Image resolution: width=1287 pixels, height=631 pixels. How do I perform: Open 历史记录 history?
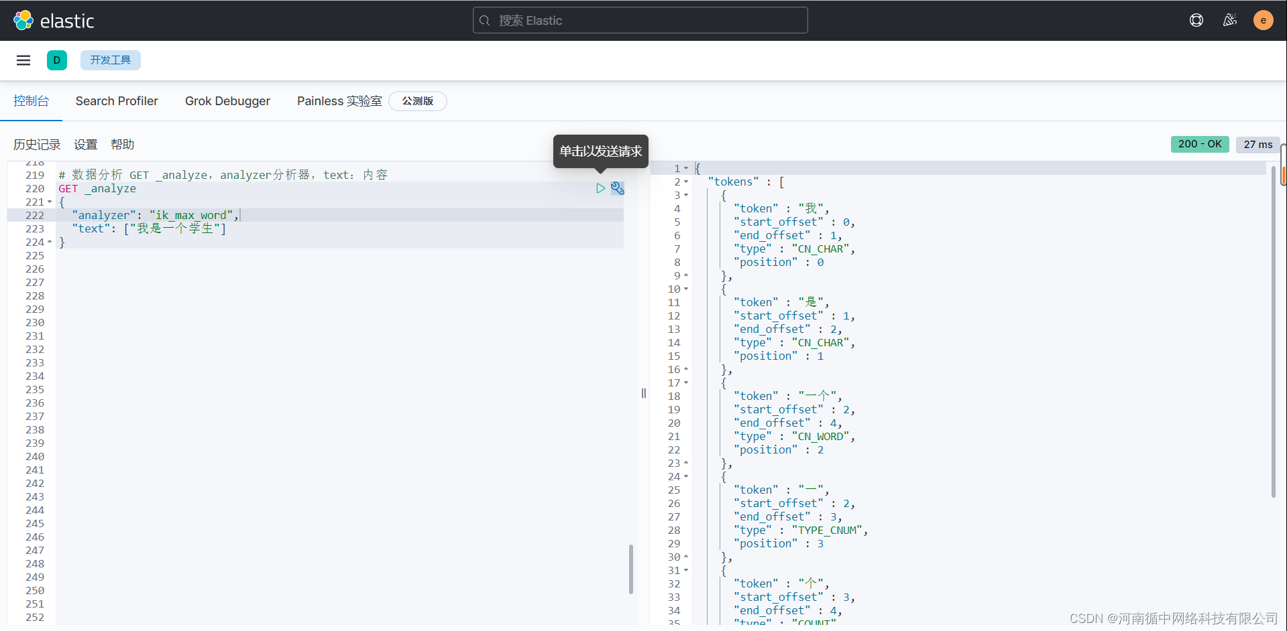[37, 145]
